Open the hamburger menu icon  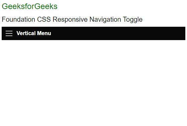[x=9, y=33]
